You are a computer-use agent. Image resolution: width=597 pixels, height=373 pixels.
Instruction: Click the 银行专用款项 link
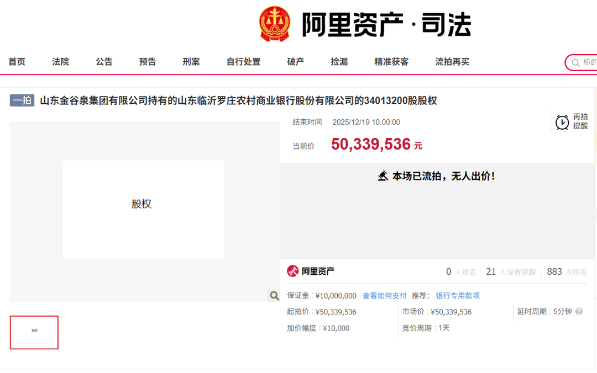[458, 296]
